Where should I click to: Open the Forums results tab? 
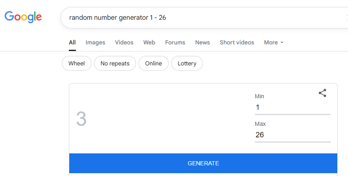pos(175,42)
